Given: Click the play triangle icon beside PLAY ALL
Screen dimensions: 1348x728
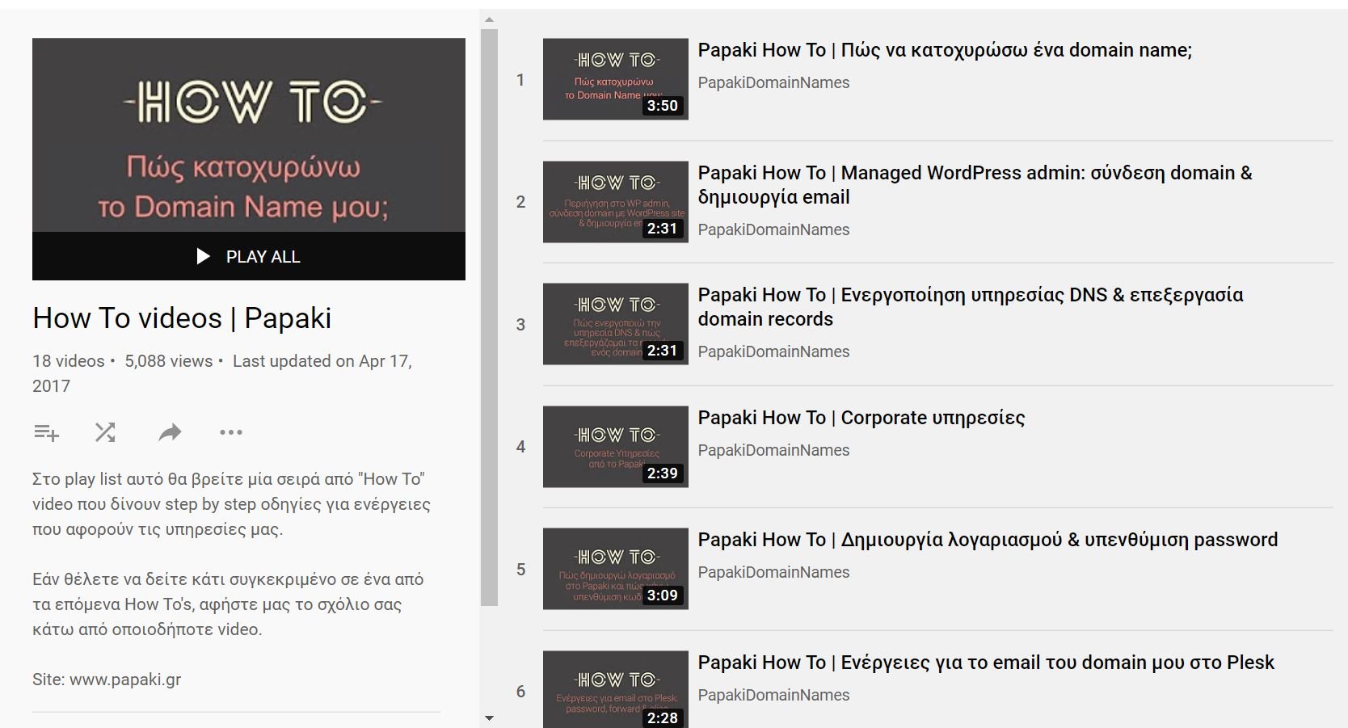Looking at the screenshot, I should point(204,256).
